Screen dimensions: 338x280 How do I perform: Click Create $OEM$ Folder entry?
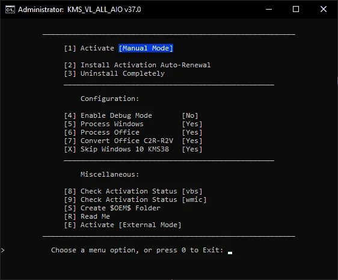click(112, 208)
